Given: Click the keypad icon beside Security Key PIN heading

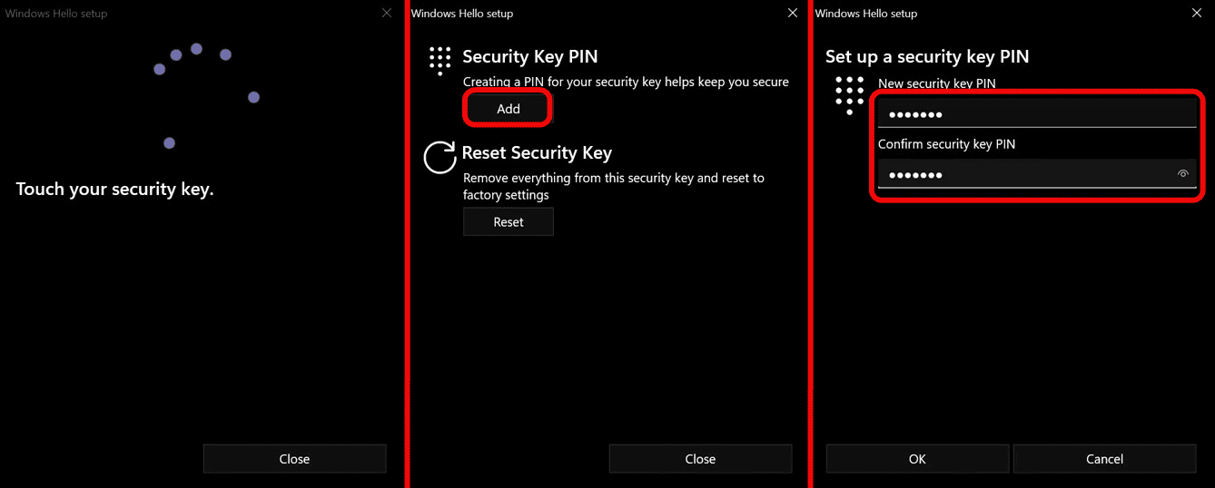Looking at the screenshot, I should [x=440, y=60].
